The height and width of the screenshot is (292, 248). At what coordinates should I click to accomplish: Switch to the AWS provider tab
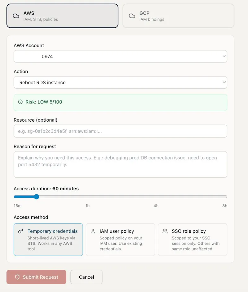[62, 16]
